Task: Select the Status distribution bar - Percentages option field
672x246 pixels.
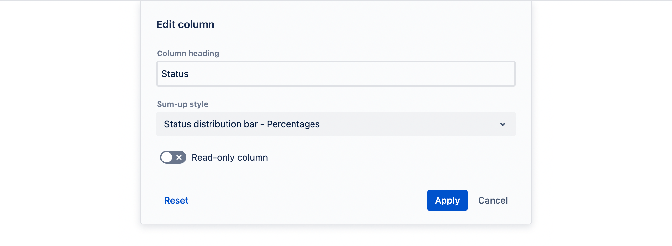Action: click(336, 124)
